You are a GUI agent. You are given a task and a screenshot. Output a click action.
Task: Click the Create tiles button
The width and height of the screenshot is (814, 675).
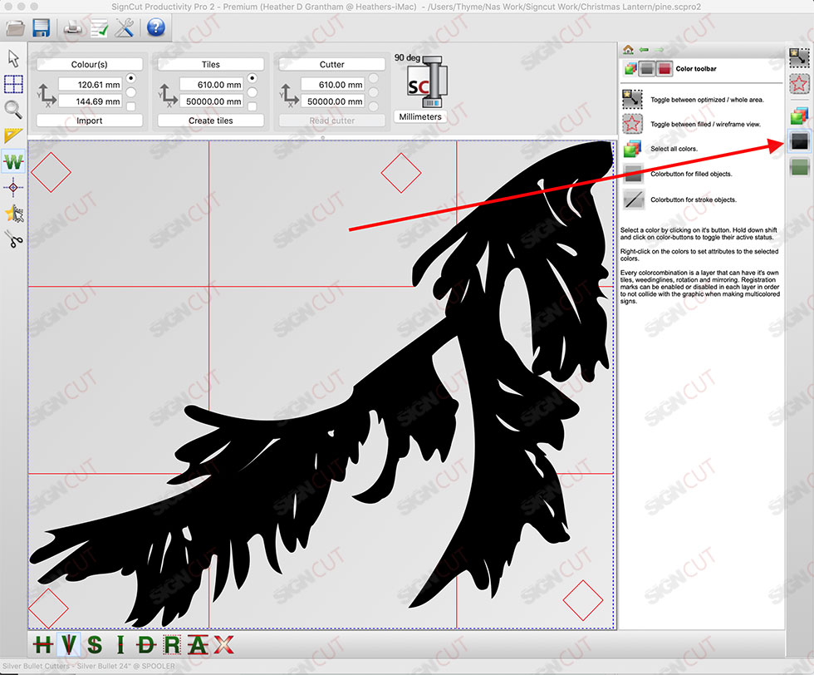[x=211, y=121]
